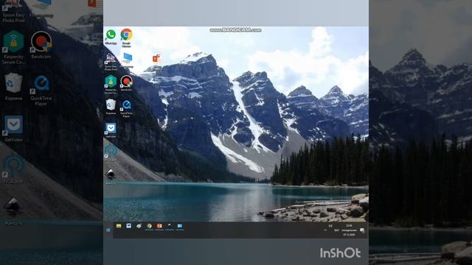Select the Recycle Bin (Корзина) icon
This screenshot has height=265, width=472.
pos(111,106)
